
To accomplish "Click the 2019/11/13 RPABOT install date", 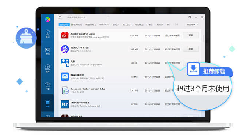I will (152, 49).
